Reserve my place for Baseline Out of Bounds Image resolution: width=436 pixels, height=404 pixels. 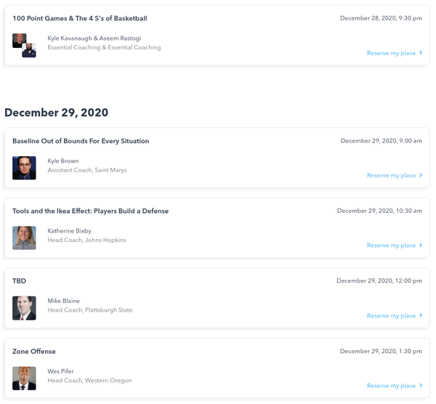(x=391, y=175)
